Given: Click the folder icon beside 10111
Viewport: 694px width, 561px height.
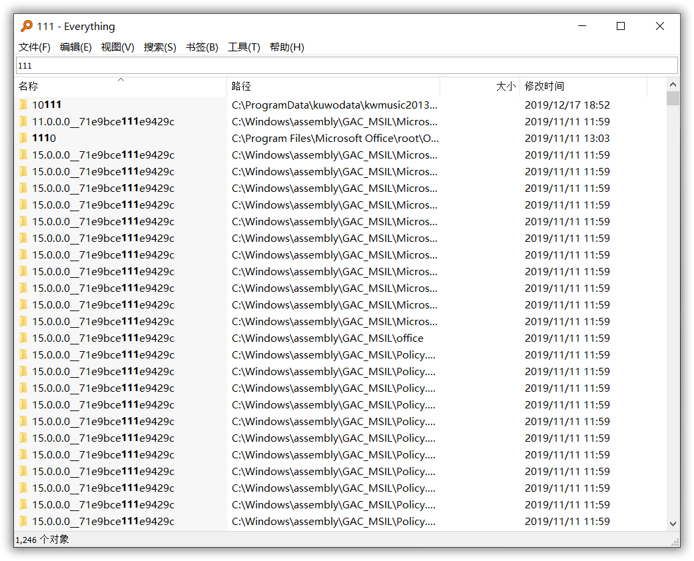Looking at the screenshot, I should tap(23, 105).
